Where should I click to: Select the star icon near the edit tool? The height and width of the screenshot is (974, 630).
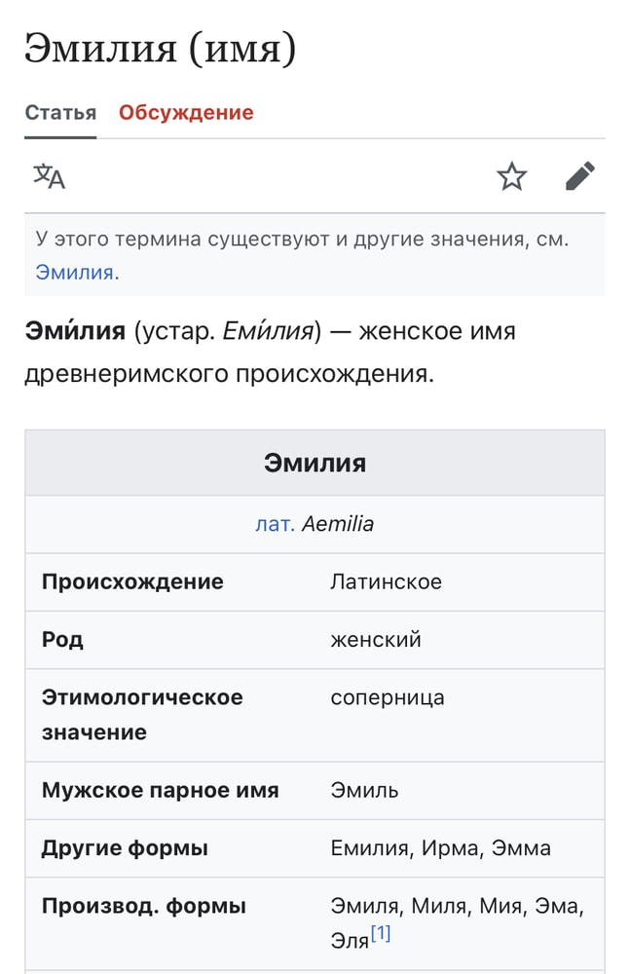pyautogui.click(x=511, y=176)
